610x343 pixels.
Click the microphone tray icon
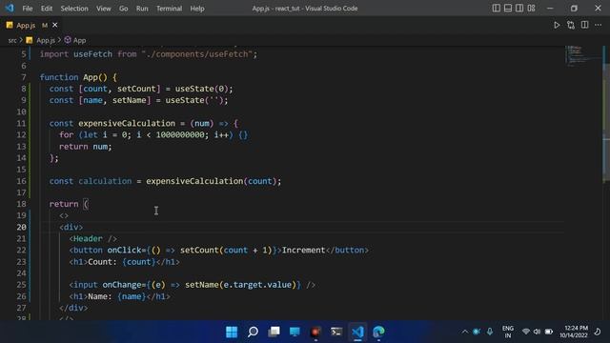[490, 332]
